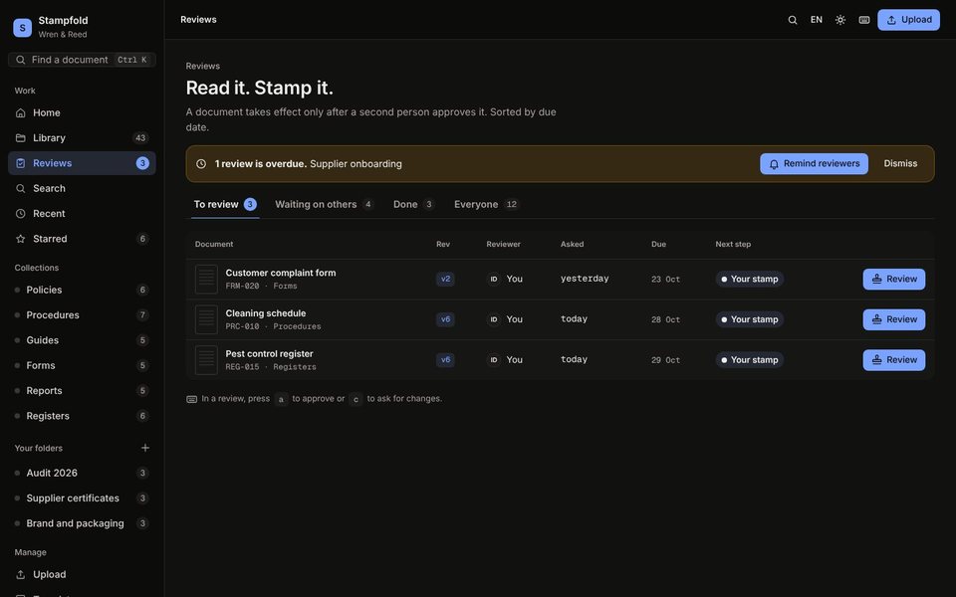
Task: Click Your stamp on Customer complaint form
Action: pos(749,279)
